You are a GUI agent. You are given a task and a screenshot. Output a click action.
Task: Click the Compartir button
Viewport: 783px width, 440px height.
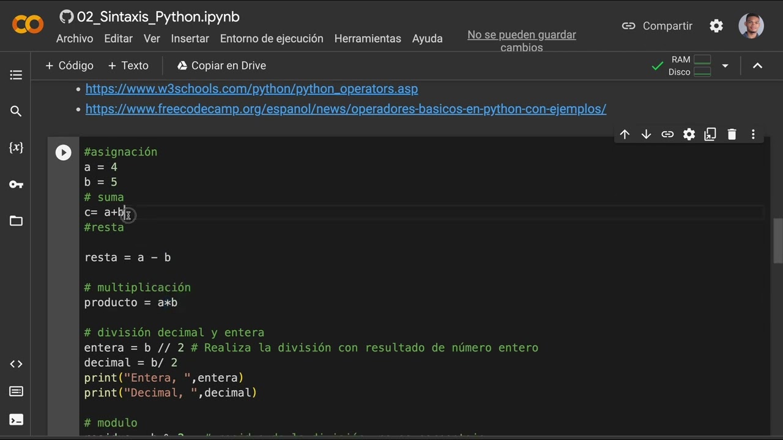[x=657, y=26]
